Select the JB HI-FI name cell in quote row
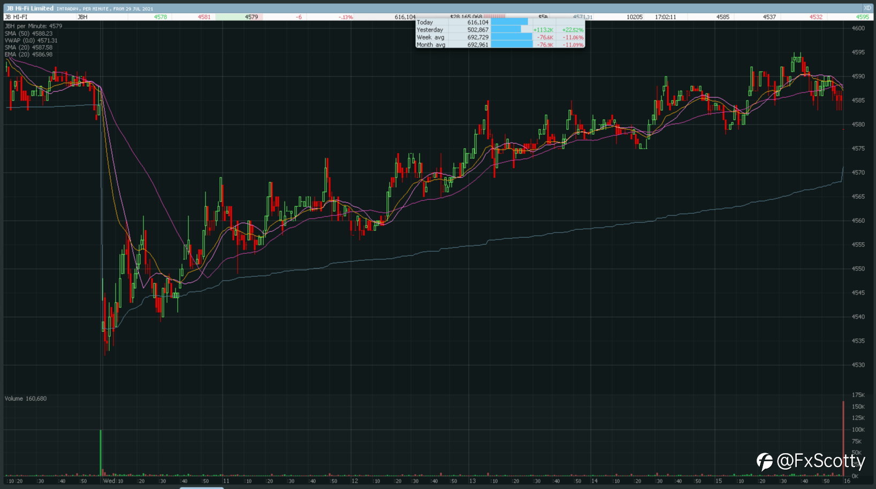The height and width of the screenshot is (489, 876). pos(17,17)
